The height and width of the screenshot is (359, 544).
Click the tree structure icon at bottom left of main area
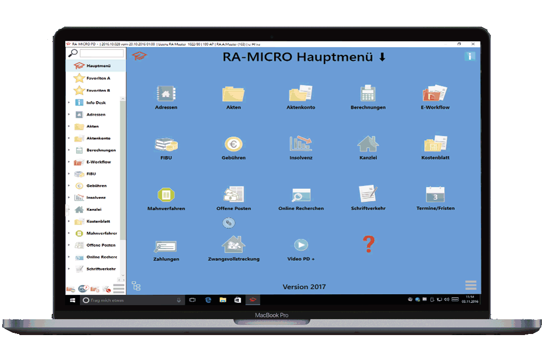pos(136,286)
